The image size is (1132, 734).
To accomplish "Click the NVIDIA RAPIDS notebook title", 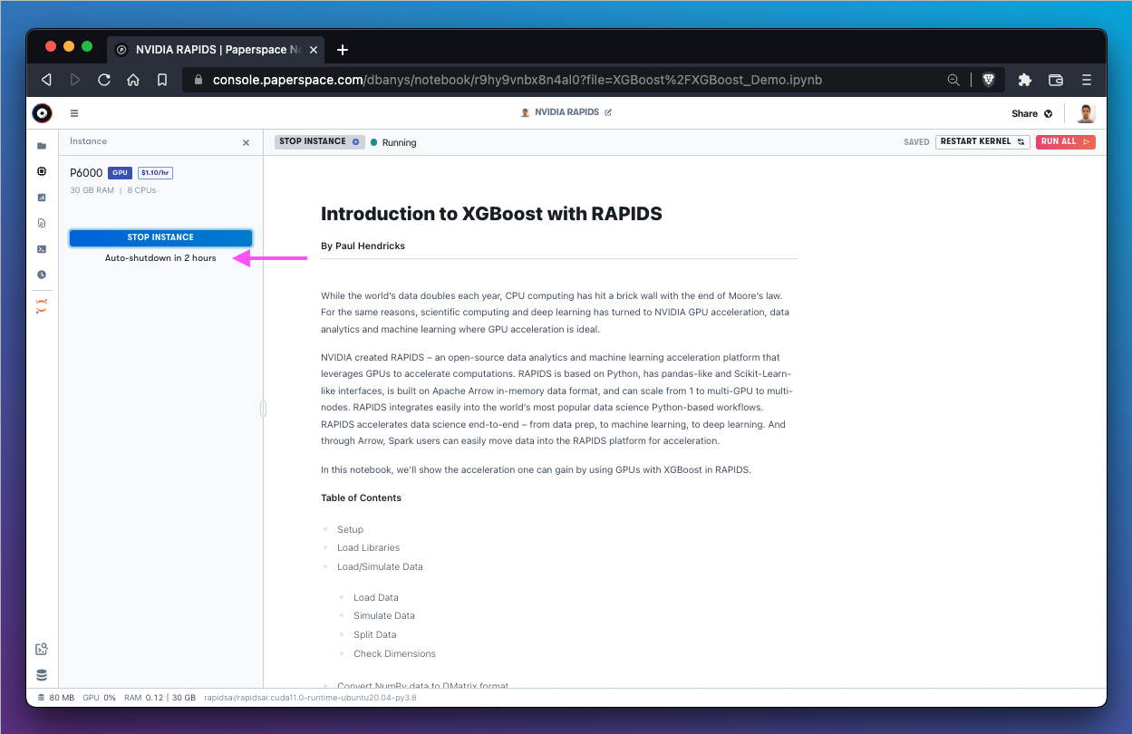I will click(x=568, y=113).
